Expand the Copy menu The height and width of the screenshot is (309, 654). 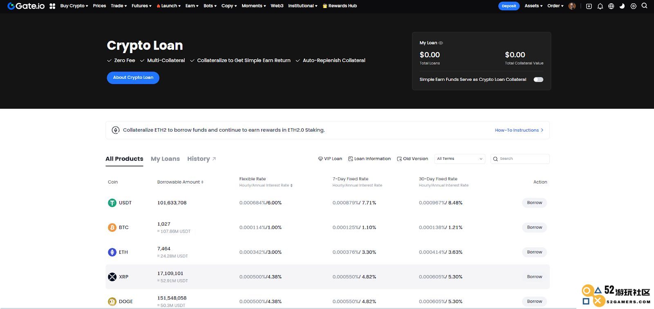[x=229, y=6]
